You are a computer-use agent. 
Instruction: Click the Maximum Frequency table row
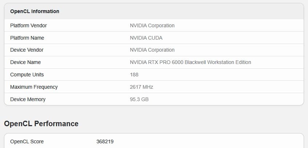pos(154,87)
